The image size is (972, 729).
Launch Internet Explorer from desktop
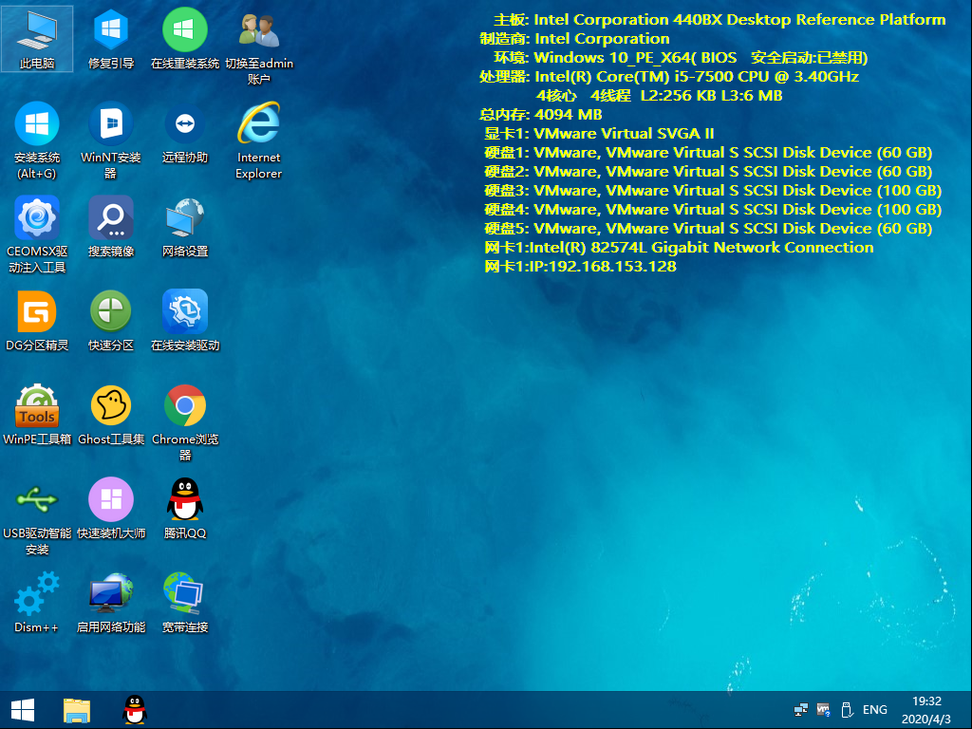point(259,141)
